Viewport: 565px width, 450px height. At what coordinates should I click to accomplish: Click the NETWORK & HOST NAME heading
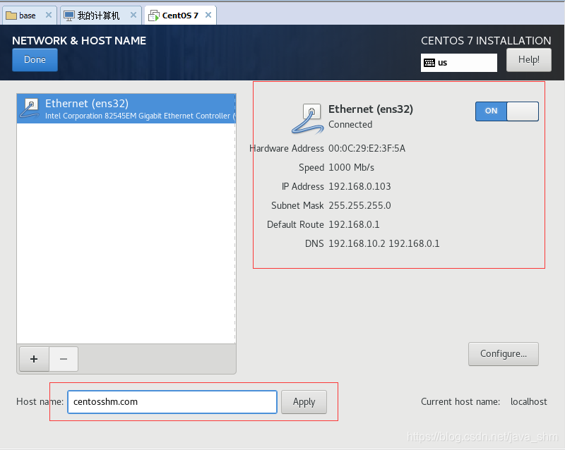(x=79, y=41)
